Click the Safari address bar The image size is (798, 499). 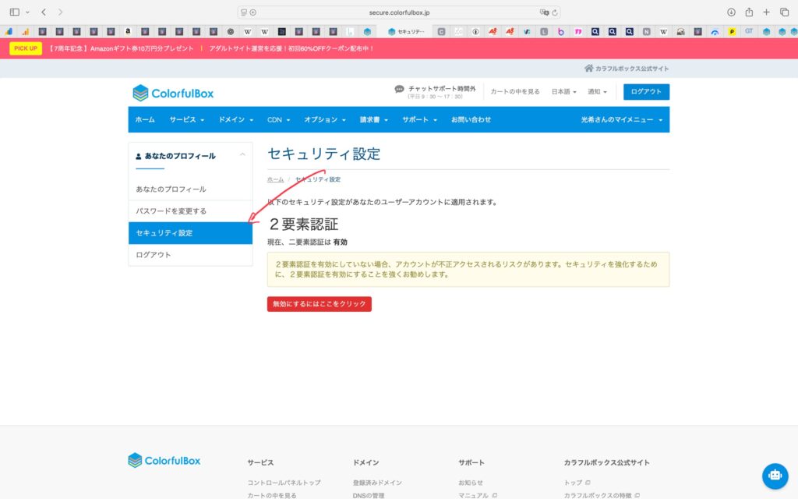click(398, 12)
